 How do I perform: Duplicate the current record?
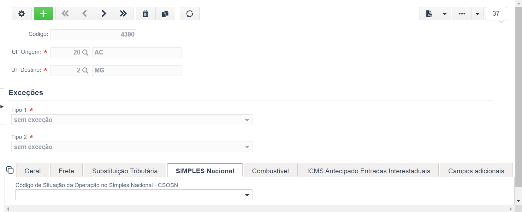click(x=165, y=14)
